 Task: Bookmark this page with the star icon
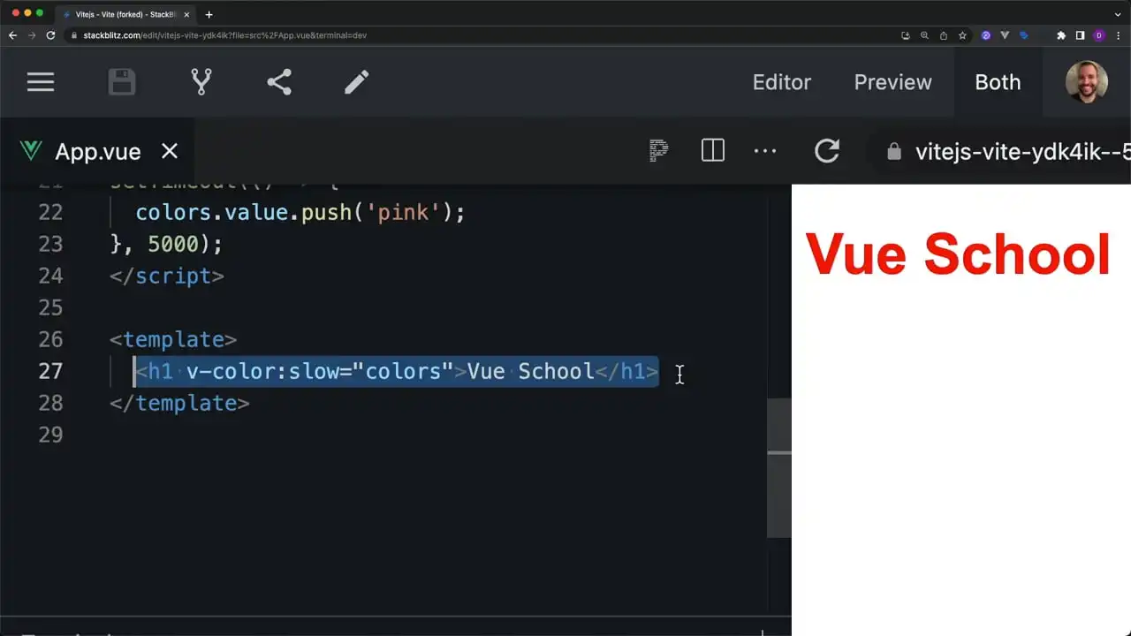point(962,35)
